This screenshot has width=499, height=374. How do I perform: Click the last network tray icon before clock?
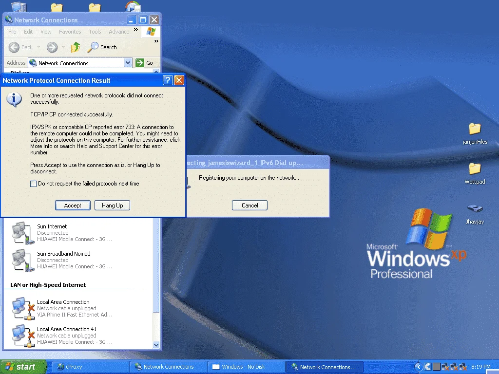pos(463,367)
